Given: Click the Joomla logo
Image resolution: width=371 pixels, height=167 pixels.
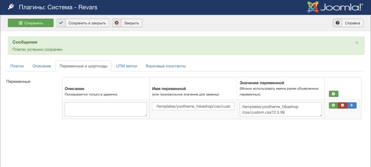Looking at the screenshot, I should coord(335,7).
